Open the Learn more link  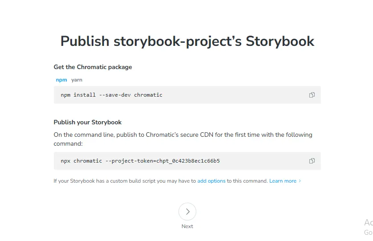tap(283, 181)
